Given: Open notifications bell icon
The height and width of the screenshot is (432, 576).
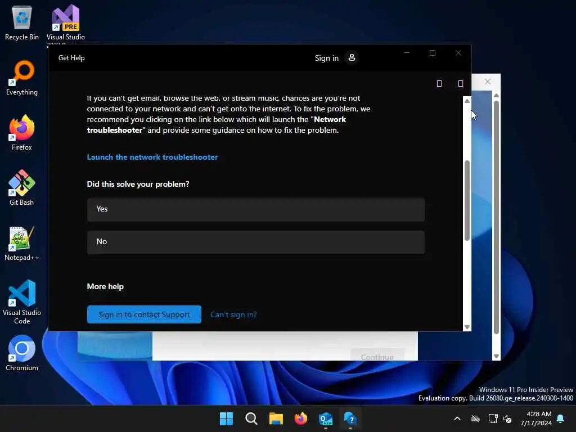Looking at the screenshot, I should pos(561,418).
